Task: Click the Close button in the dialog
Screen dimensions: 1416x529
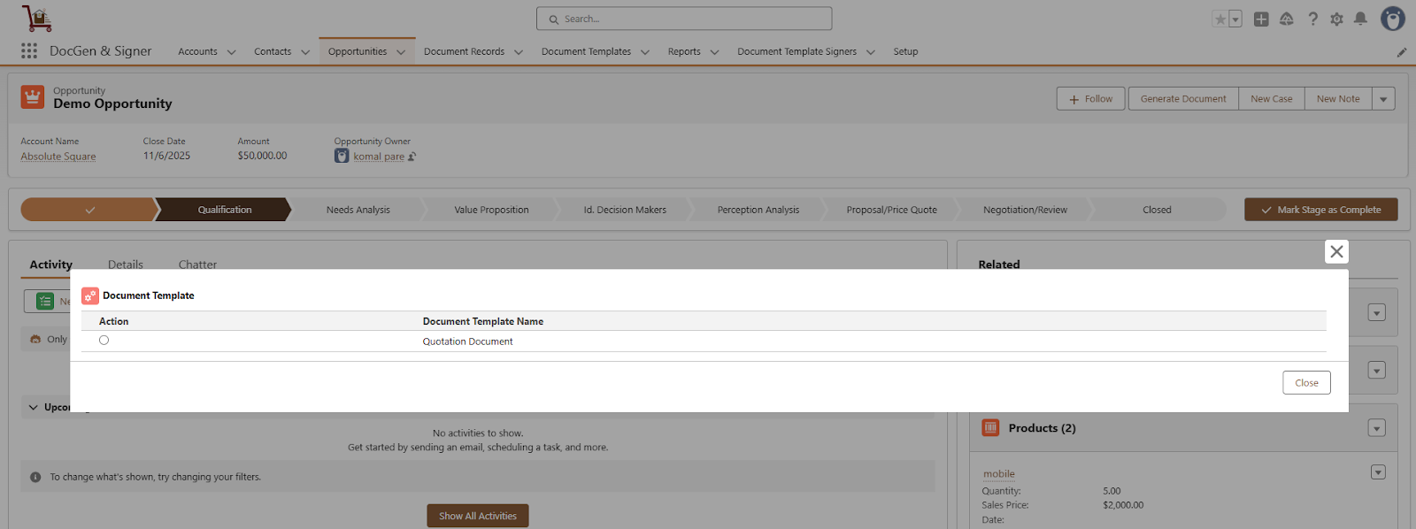Action: (1306, 383)
